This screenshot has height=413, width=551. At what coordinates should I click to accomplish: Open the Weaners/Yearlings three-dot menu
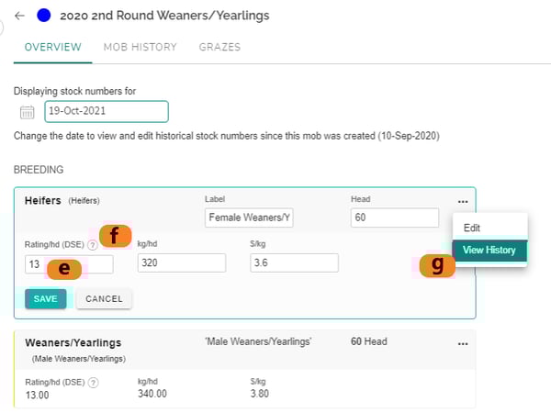pyautogui.click(x=462, y=343)
